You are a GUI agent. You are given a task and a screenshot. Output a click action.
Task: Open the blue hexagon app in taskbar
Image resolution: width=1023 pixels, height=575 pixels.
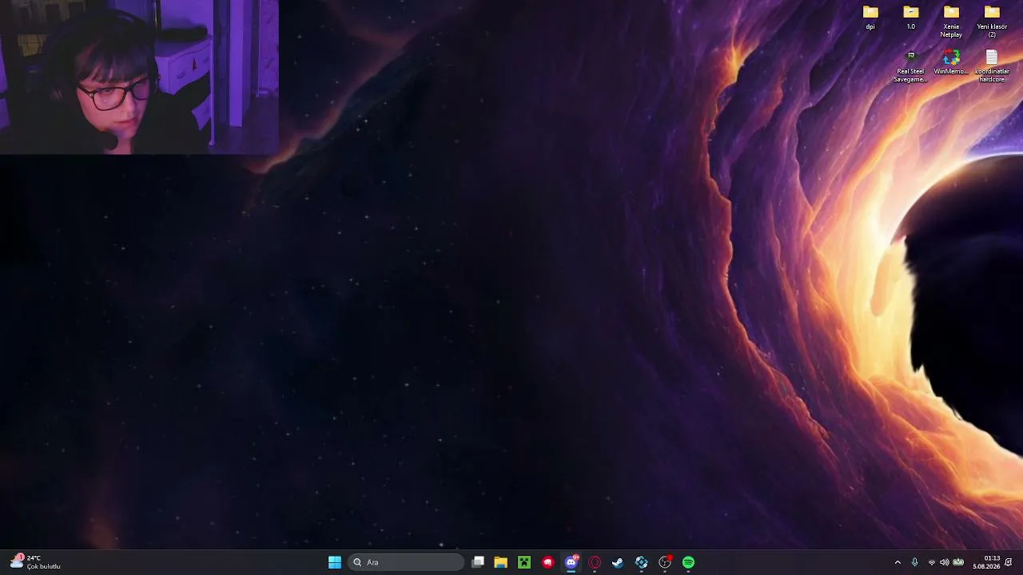coord(641,562)
